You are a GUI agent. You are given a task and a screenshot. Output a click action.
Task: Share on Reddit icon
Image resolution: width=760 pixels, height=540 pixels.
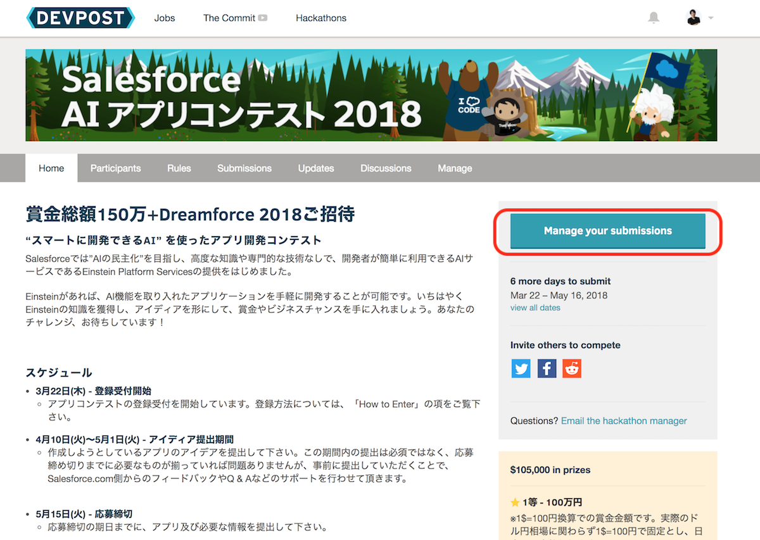(572, 368)
